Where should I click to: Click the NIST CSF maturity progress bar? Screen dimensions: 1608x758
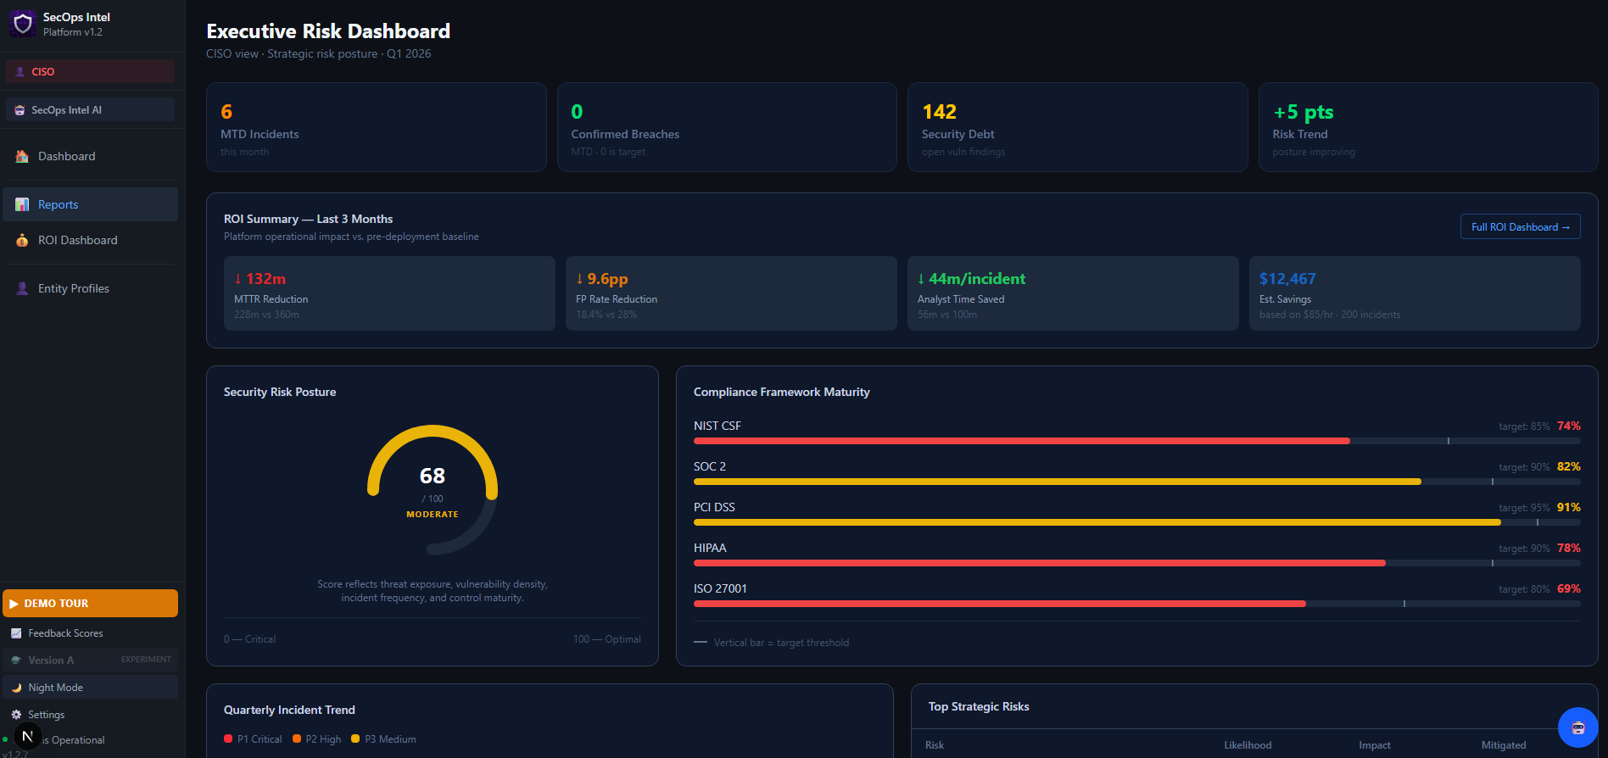1136,441
